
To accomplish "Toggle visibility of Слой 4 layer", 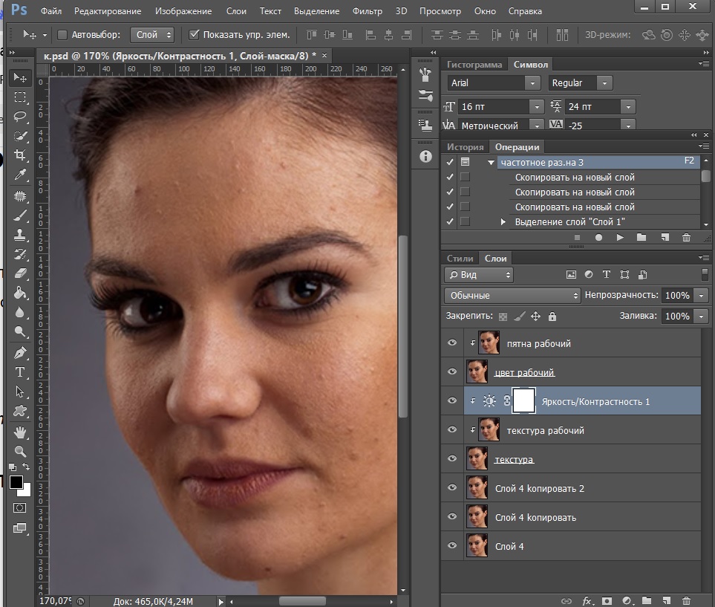I will point(452,545).
